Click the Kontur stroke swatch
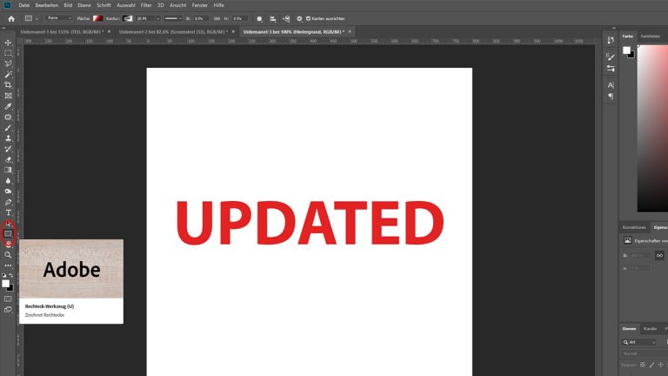The image size is (668, 376). click(x=127, y=19)
